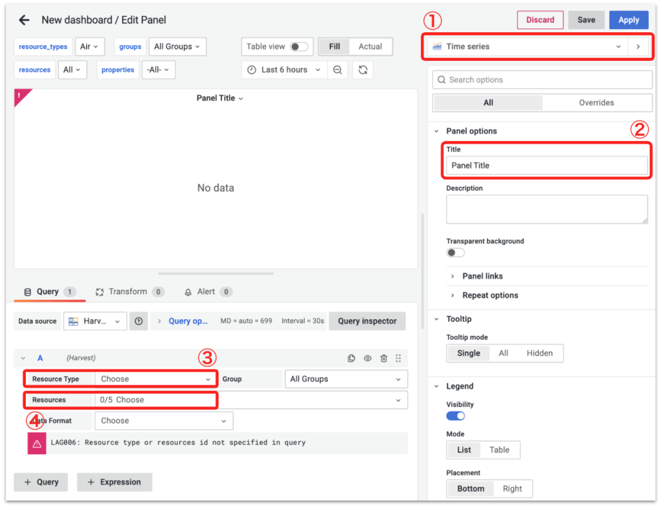Click the Apply button
661x506 pixels.
pos(628,20)
